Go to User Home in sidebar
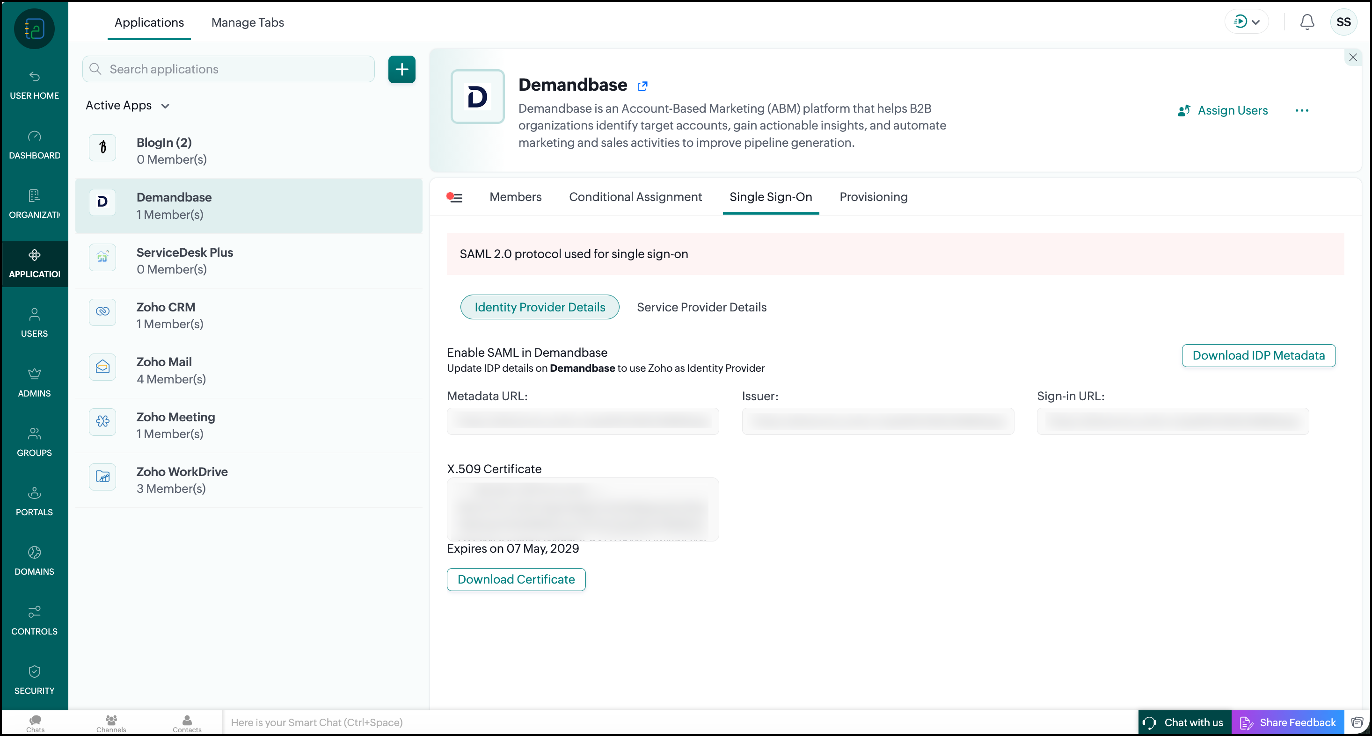Image resolution: width=1372 pixels, height=736 pixels. point(34,85)
